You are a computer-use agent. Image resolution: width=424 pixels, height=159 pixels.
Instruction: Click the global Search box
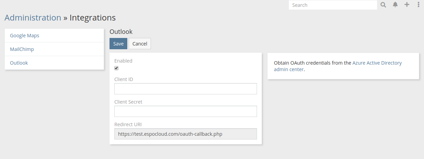coord(333,5)
